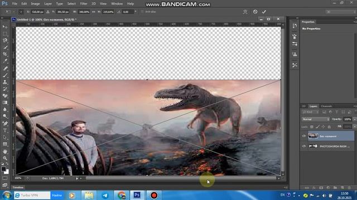Toggle lock all

(329, 127)
